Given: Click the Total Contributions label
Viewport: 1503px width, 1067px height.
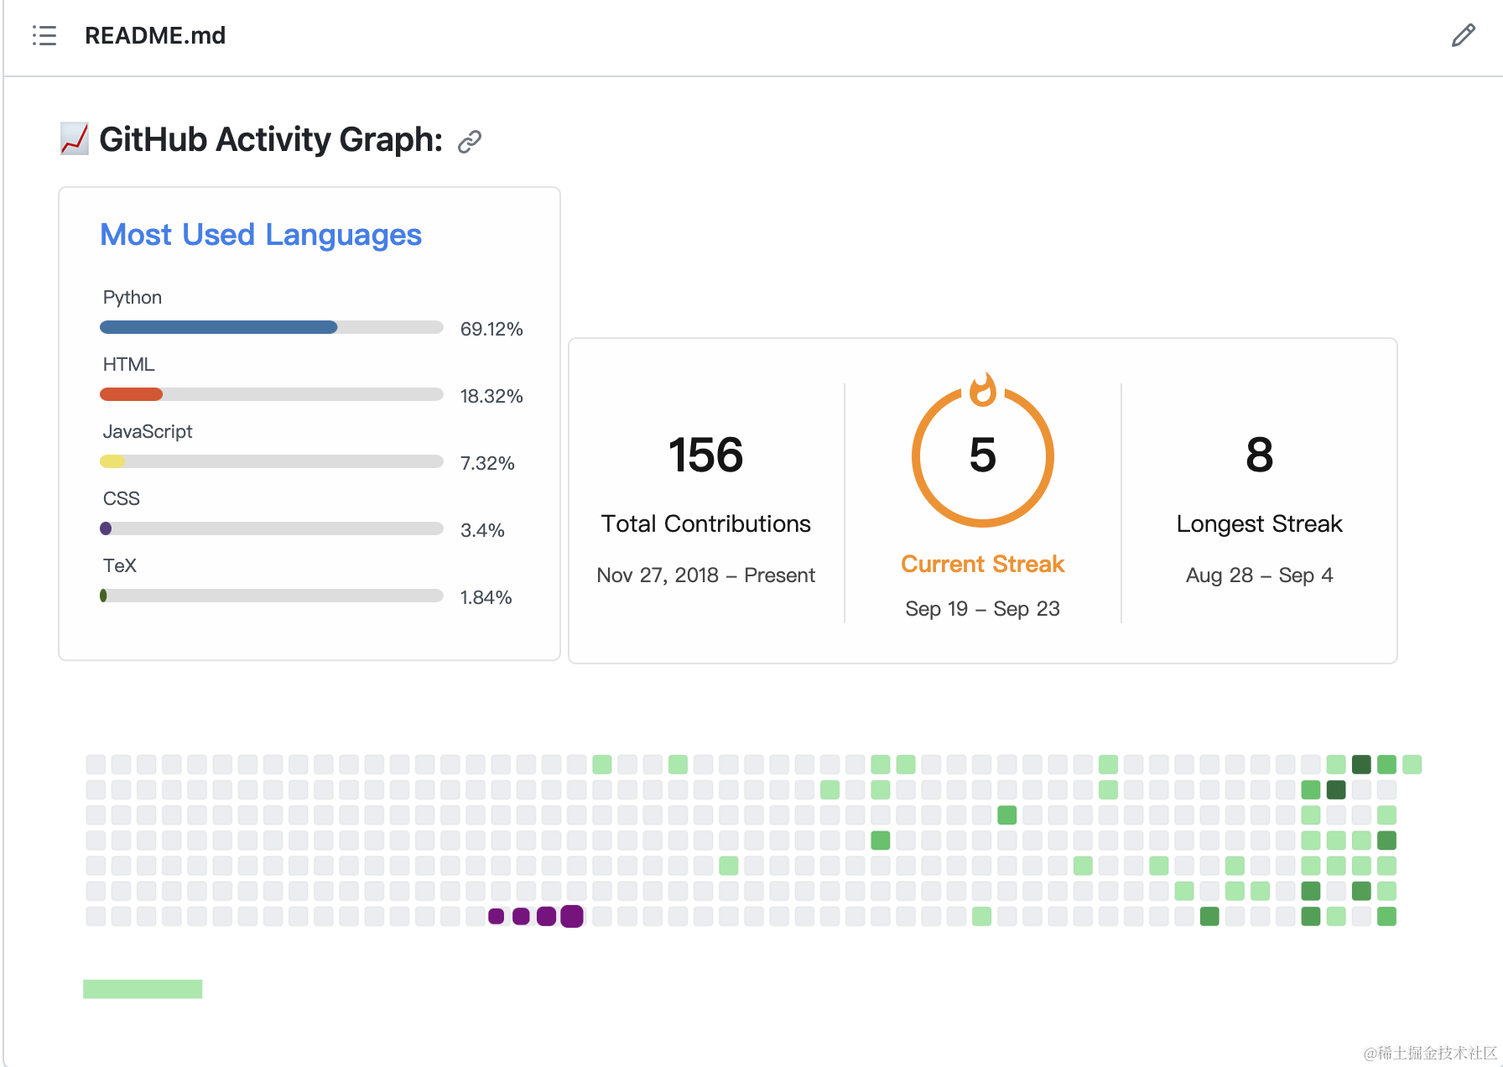Looking at the screenshot, I should pyautogui.click(x=706, y=524).
